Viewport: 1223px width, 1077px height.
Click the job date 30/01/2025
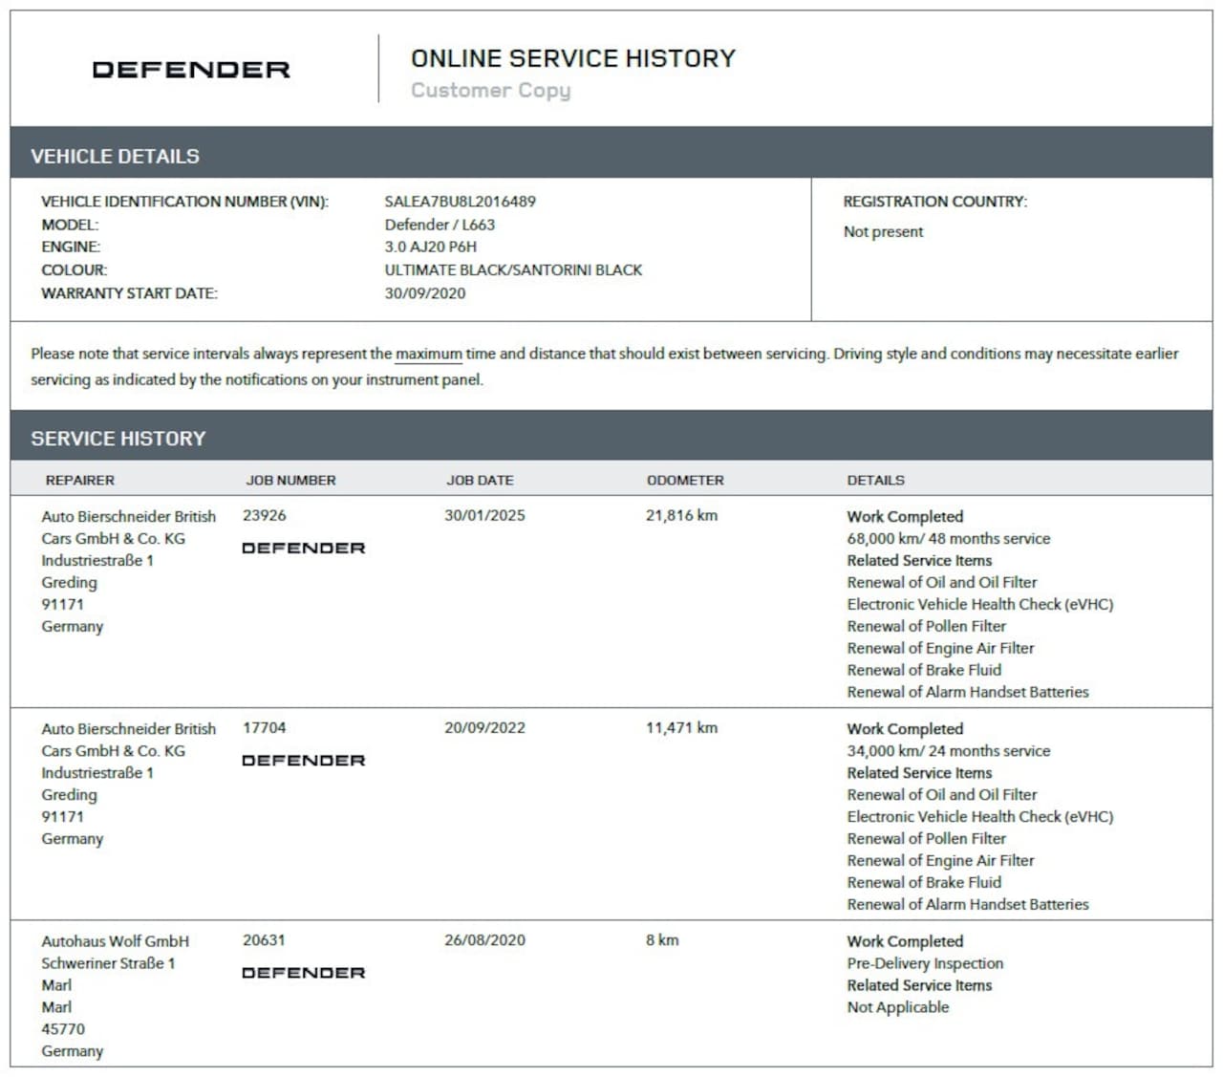click(x=484, y=515)
